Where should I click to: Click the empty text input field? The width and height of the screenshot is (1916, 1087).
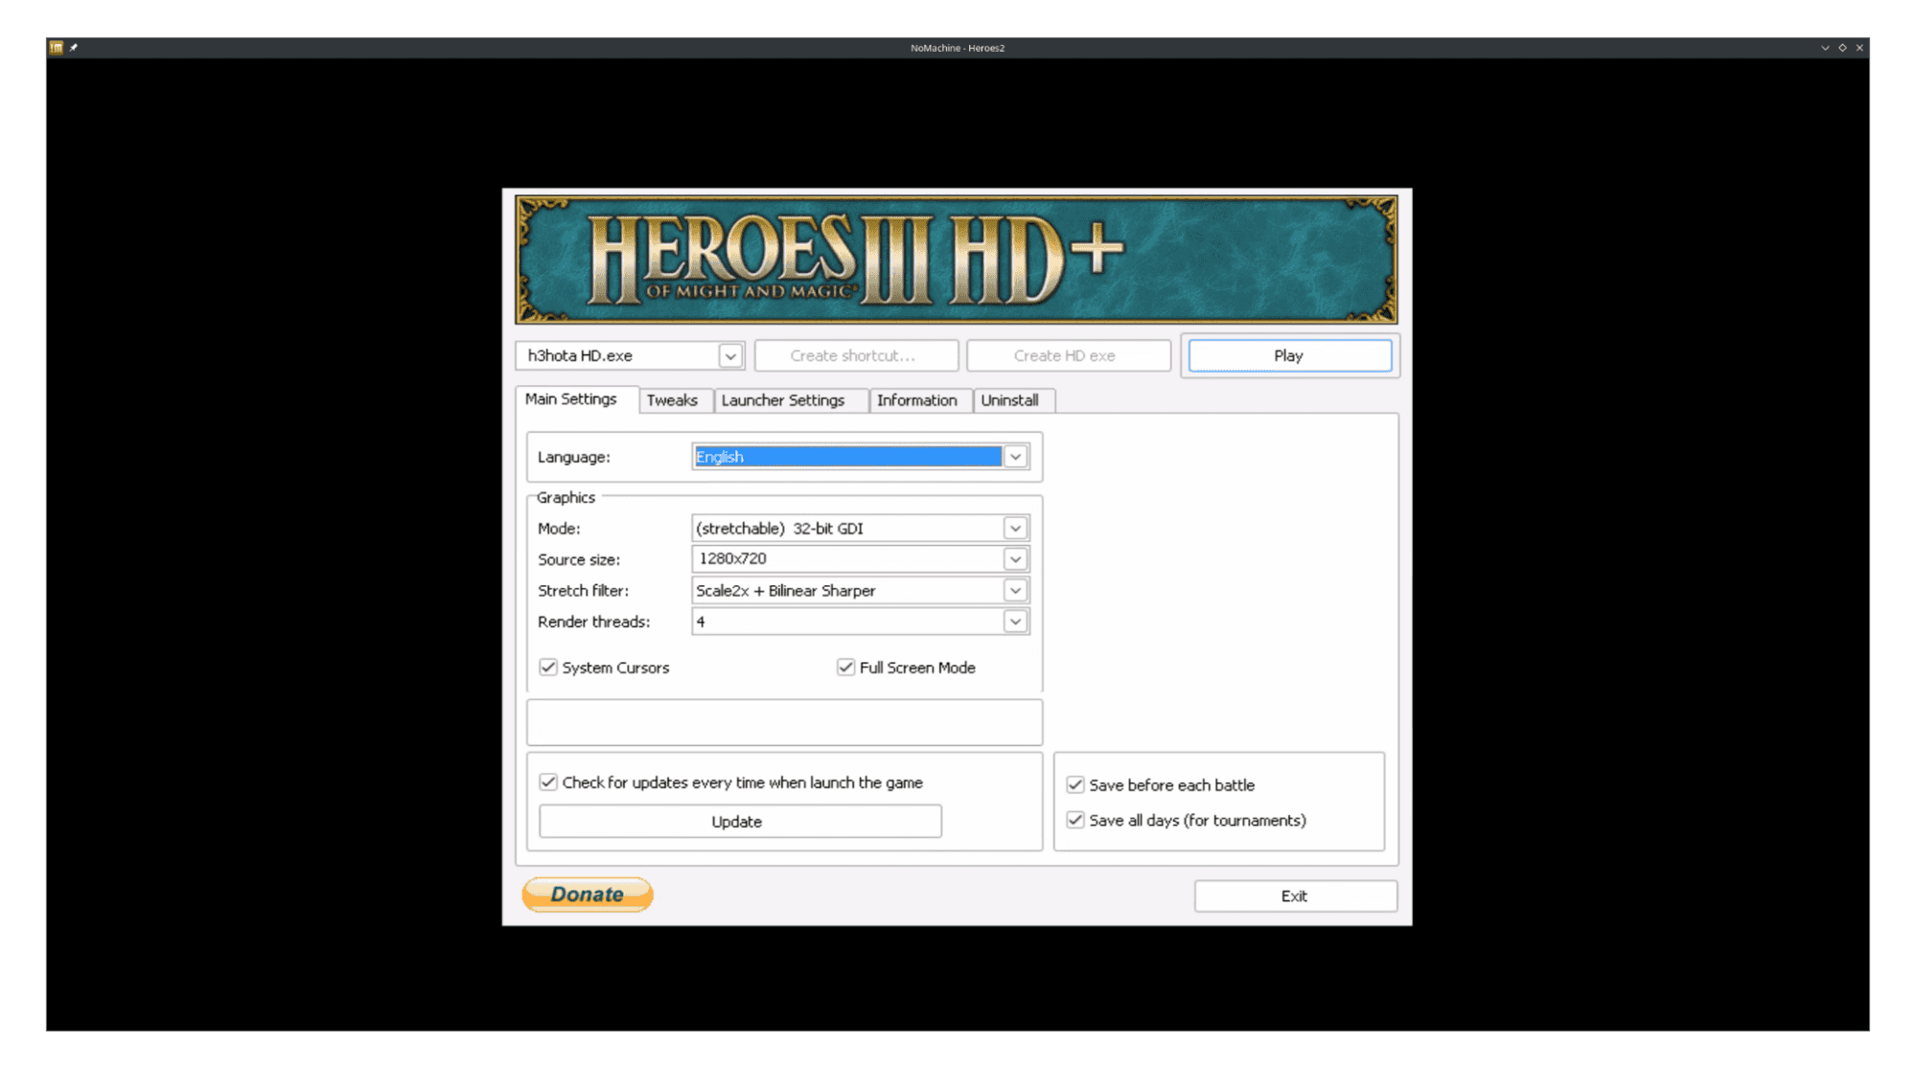[x=784, y=721]
